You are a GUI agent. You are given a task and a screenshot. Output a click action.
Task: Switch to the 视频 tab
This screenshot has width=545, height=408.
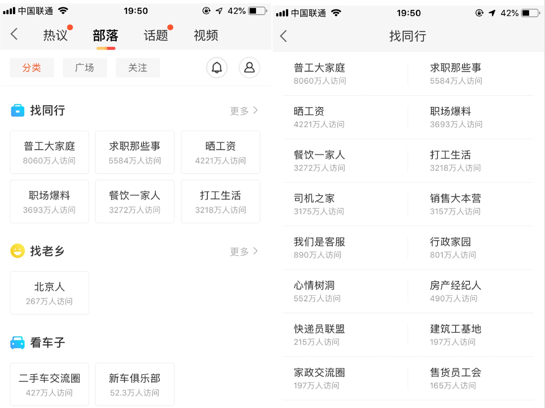(206, 35)
